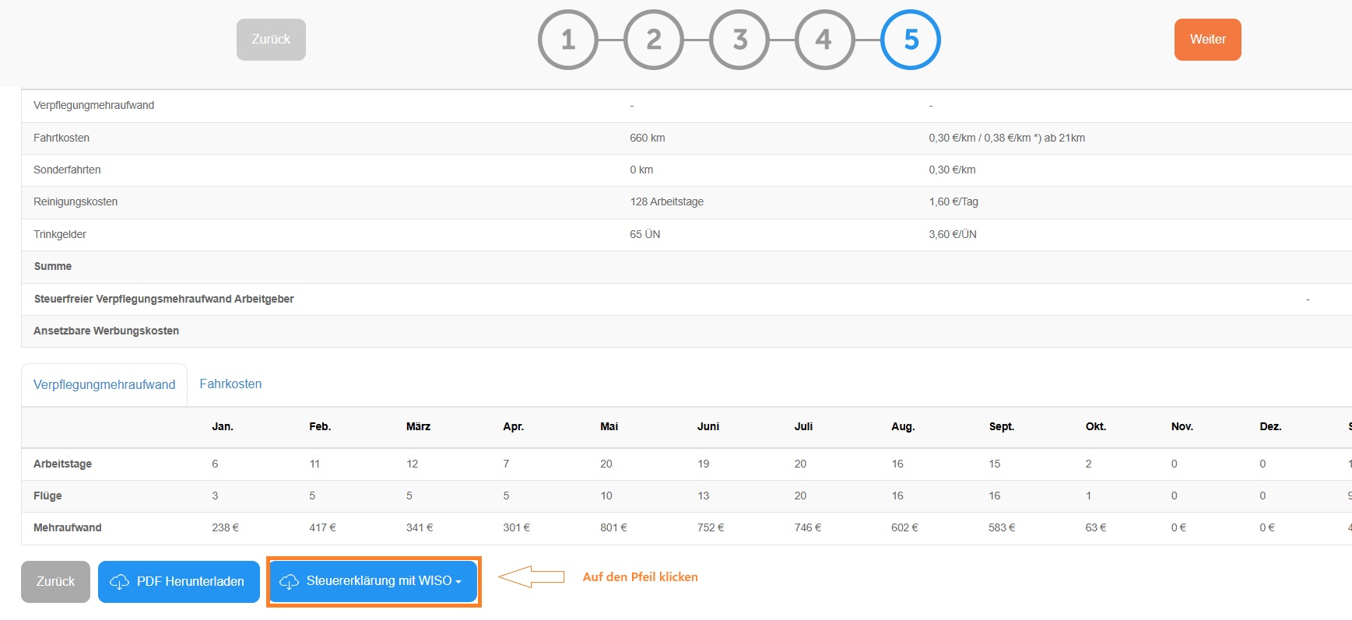Click the Reinigungskosten row label

76,201
